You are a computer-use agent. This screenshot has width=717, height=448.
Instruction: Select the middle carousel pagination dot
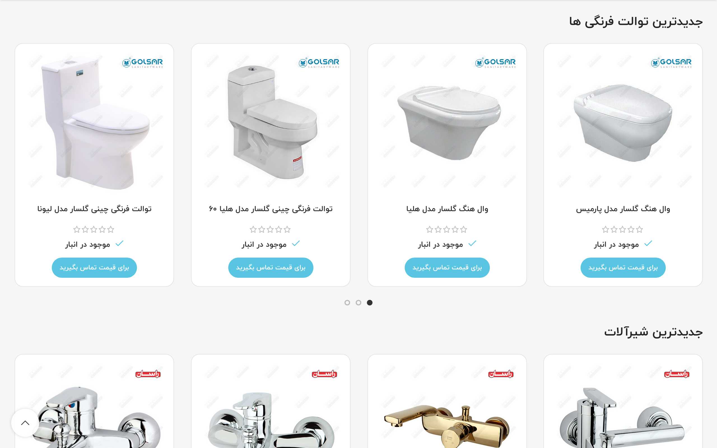coord(358,302)
